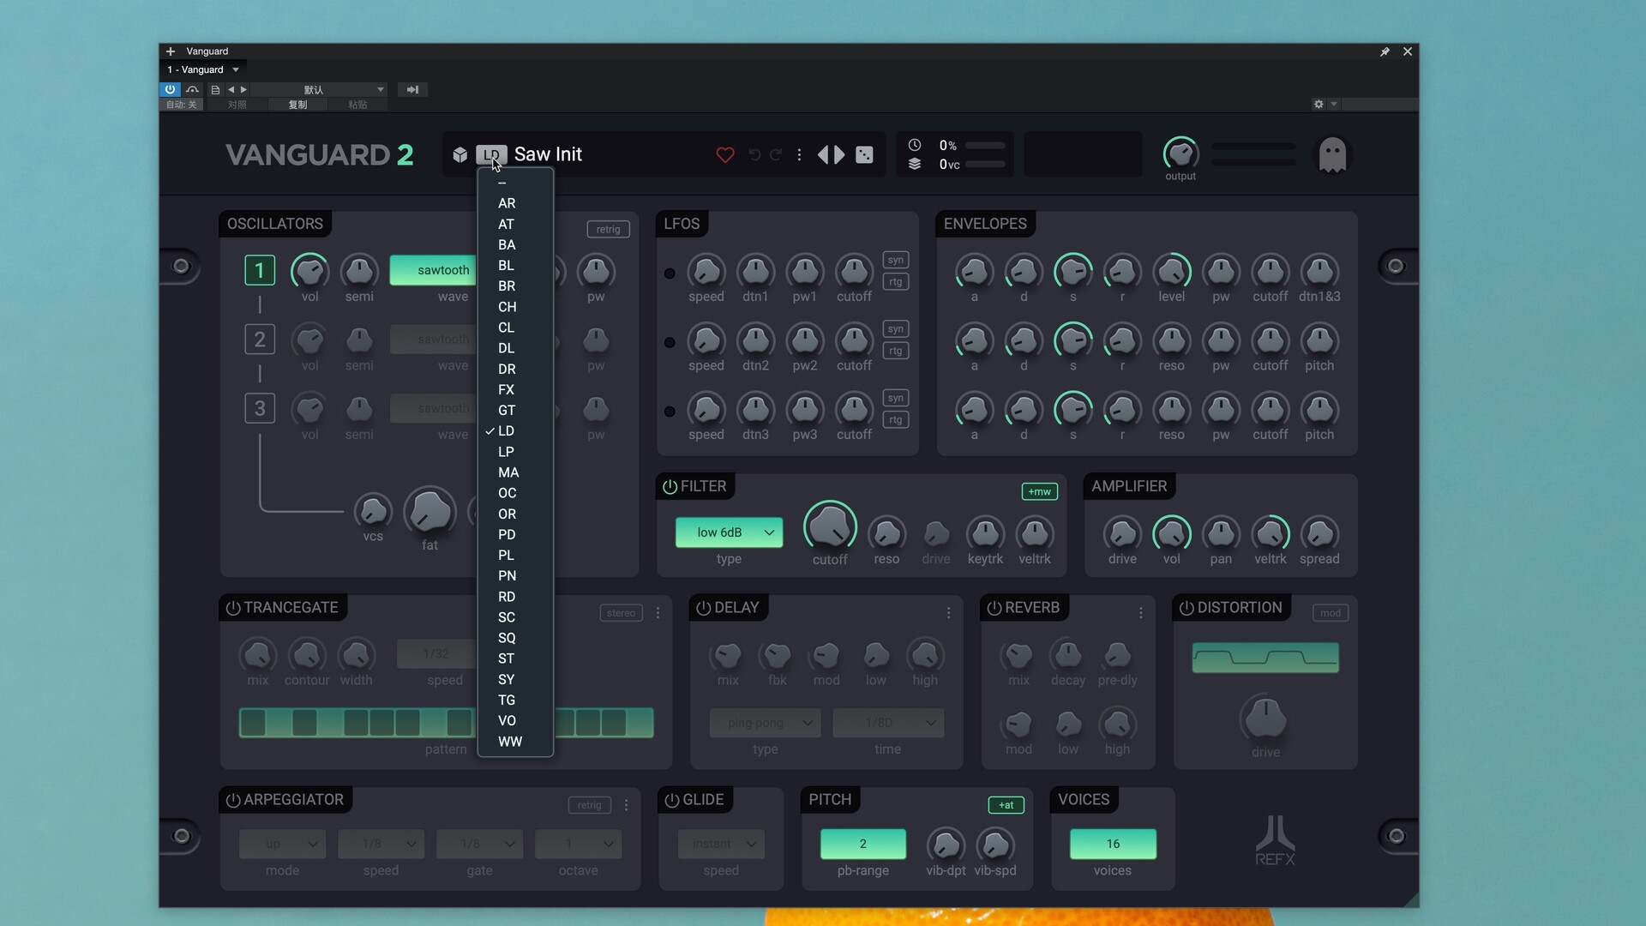This screenshot has width=1646, height=926.
Task: Click the layers voice count icon
Action: (915, 164)
